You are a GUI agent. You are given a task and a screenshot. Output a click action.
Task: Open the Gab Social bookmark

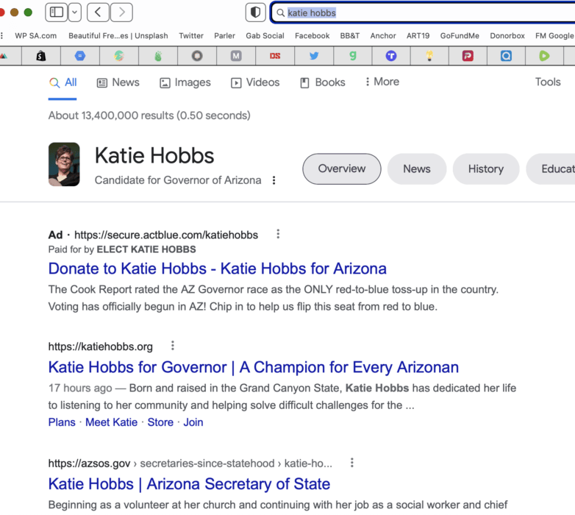click(265, 35)
